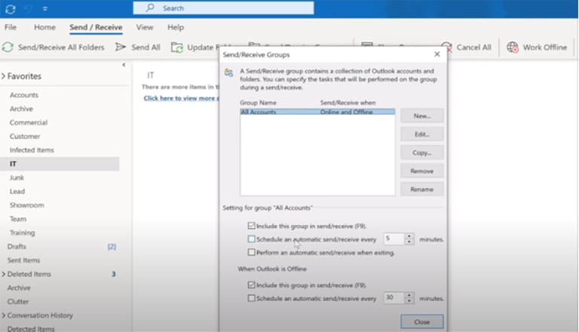Screen dimensions: 579x332
Task: Open Quick Access Toolbar customize arrow
Action: click(x=45, y=9)
